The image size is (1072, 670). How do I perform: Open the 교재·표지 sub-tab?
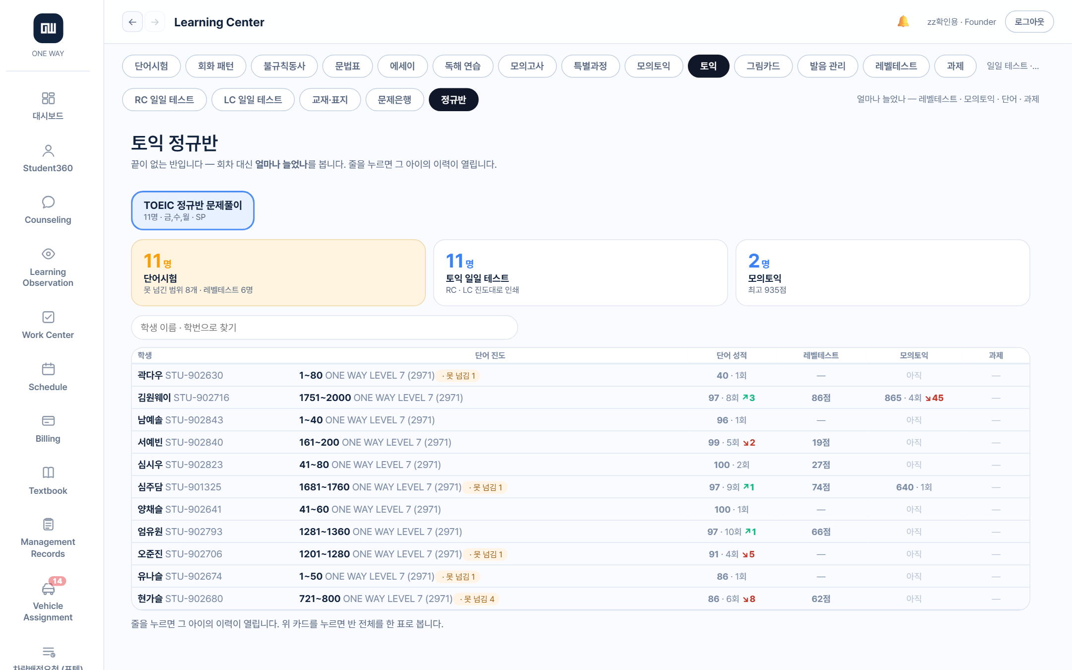[330, 100]
